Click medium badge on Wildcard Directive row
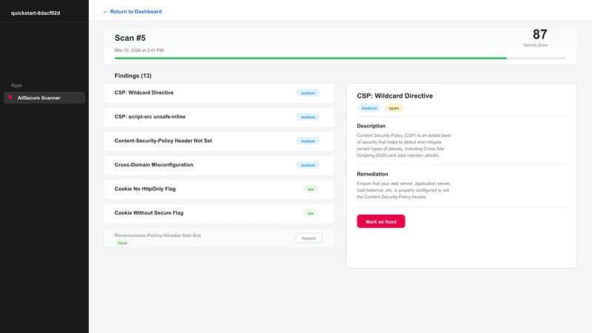 [x=308, y=93]
